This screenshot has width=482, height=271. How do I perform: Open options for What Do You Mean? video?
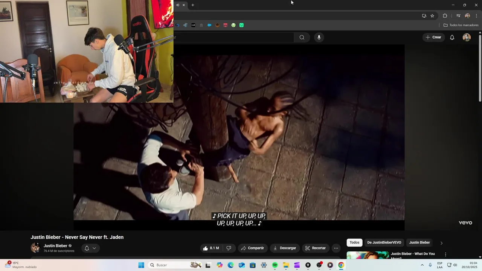pyautogui.click(x=445, y=254)
